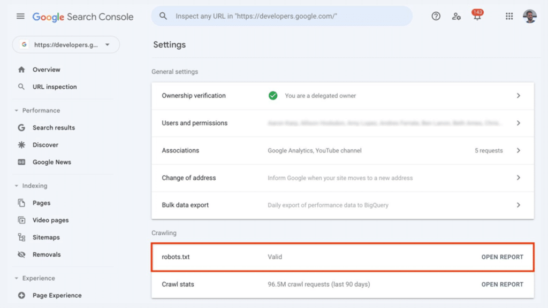Click 'You are a delegated owner' text
548x308 pixels.
pyautogui.click(x=320, y=96)
